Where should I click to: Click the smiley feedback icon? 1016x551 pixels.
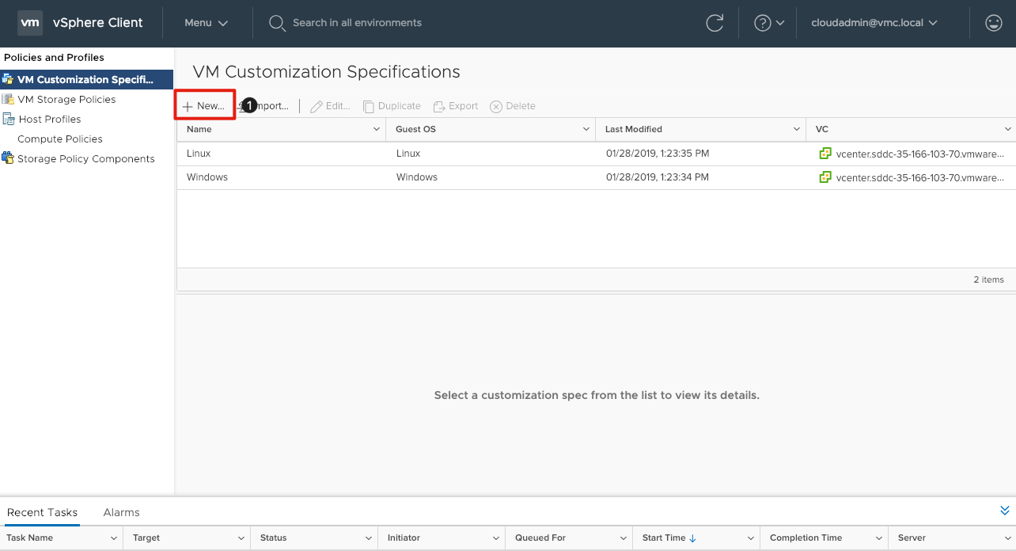(x=994, y=23)
